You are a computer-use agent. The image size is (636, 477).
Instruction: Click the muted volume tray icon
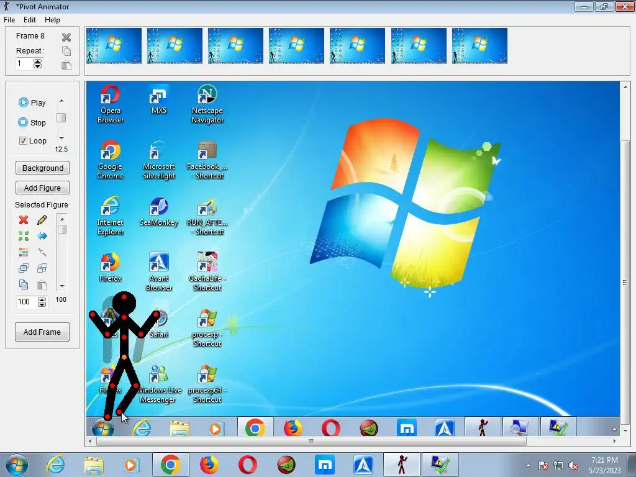tap(573, 466)
